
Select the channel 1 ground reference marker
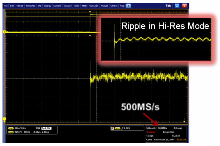tap(4, 32)
